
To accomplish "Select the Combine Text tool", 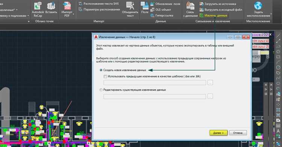I will click(130, 9).
